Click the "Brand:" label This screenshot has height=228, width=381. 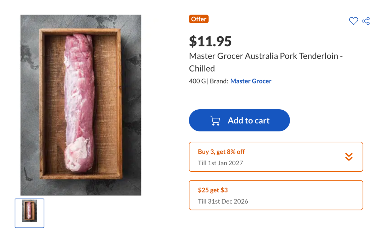[219, 81]
